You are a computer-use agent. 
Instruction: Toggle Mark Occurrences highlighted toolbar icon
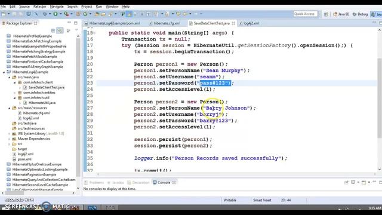(x=130, y=14)
